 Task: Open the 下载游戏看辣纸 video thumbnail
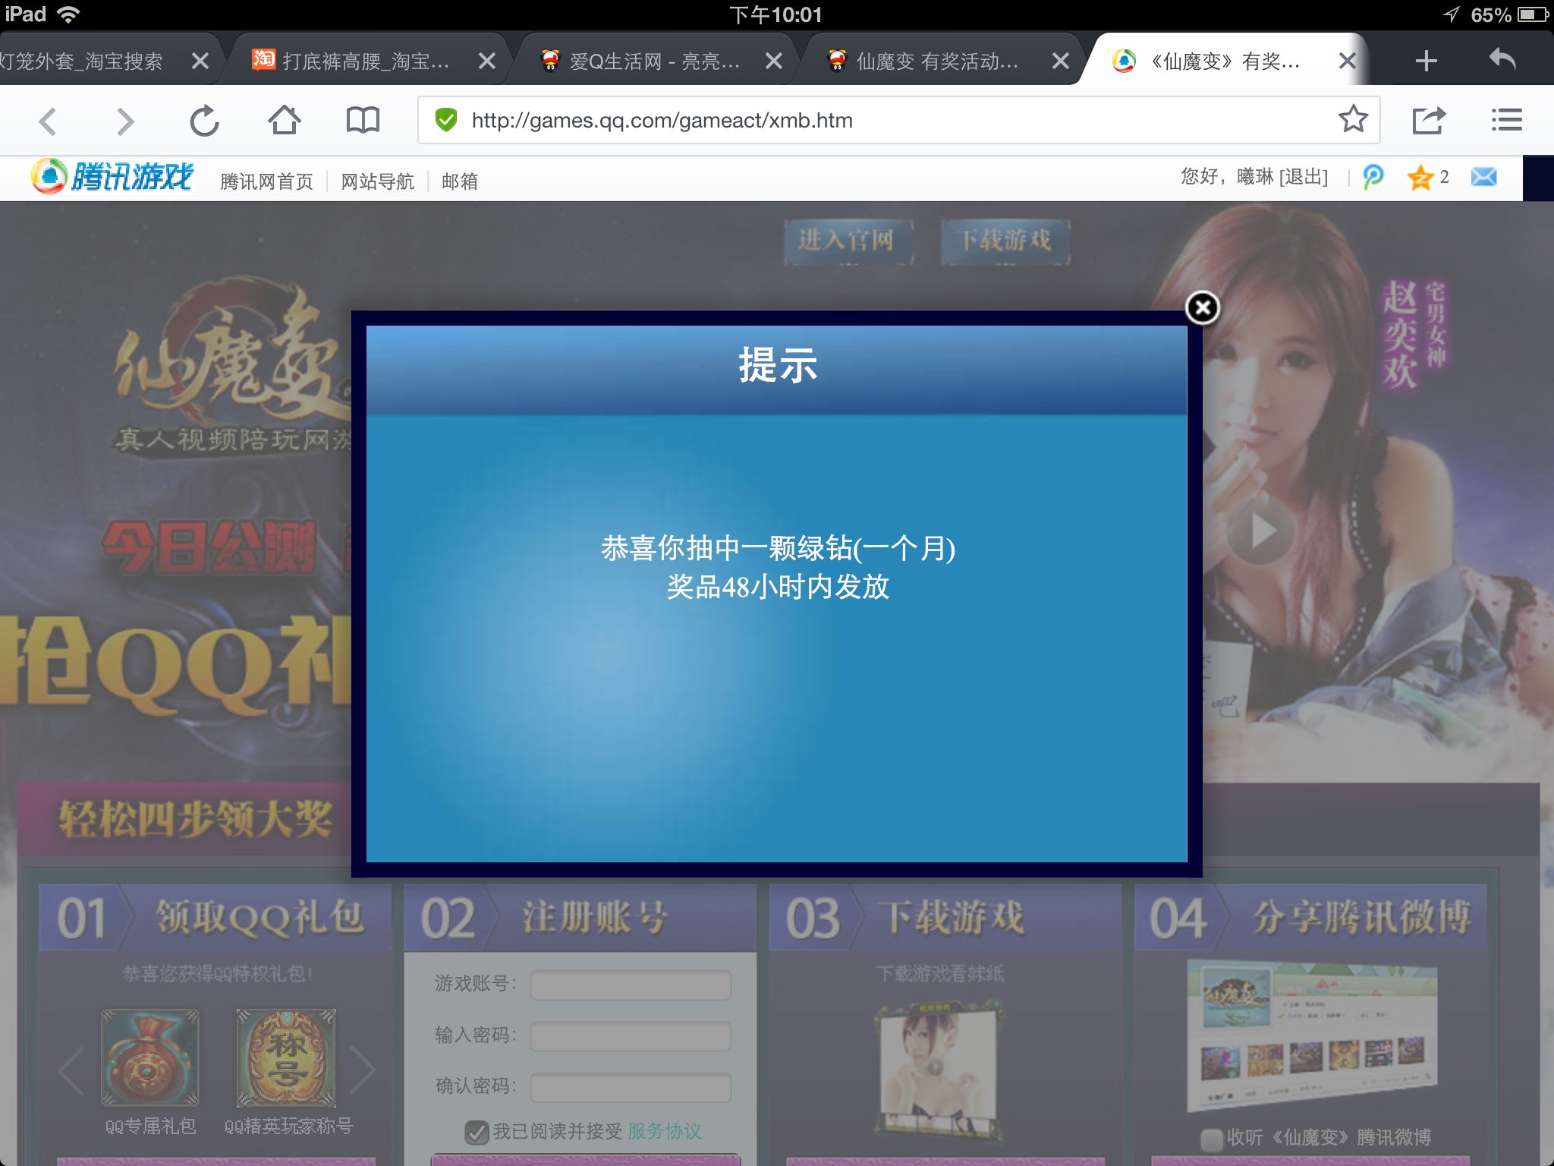click(x=939, y=1072)
